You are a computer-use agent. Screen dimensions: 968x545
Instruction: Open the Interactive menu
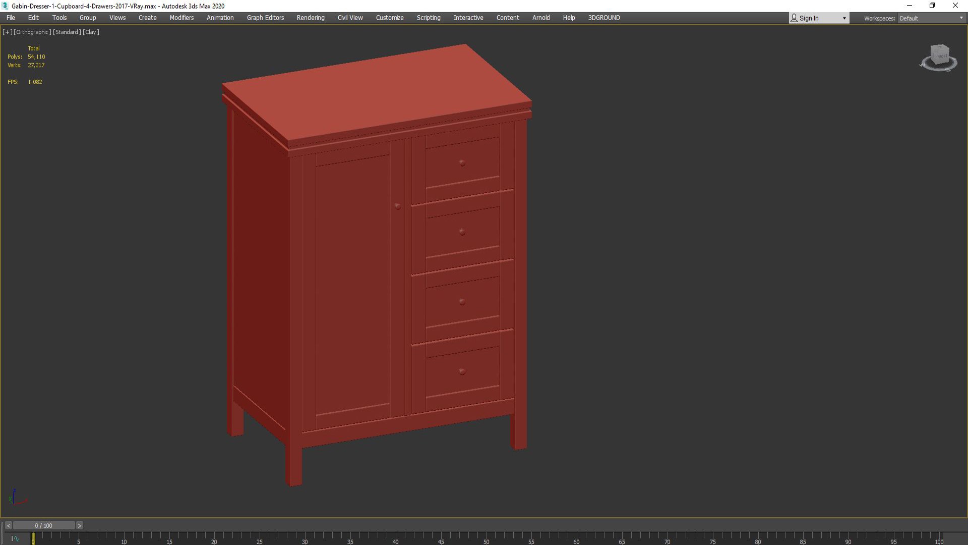(x=468, y=18)
